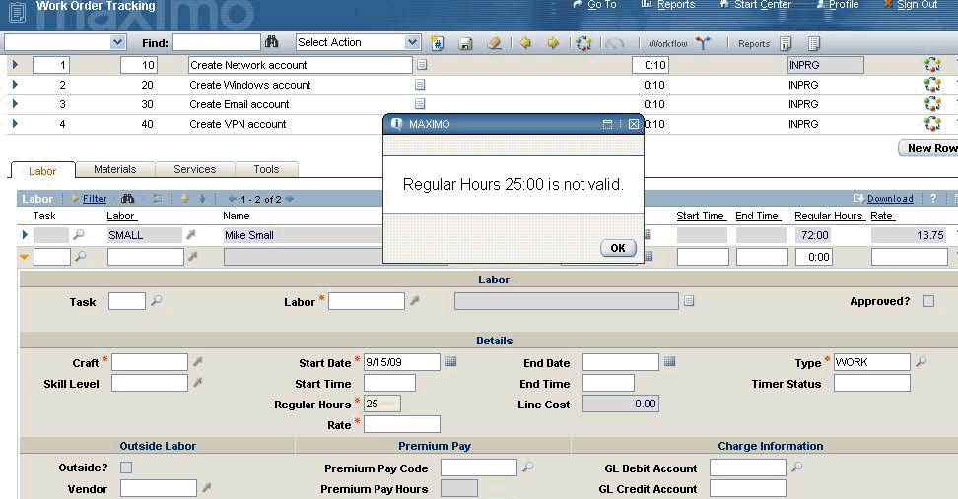
Task: Click Task lookup magnifier in Labor details
Action: [157, 301]
